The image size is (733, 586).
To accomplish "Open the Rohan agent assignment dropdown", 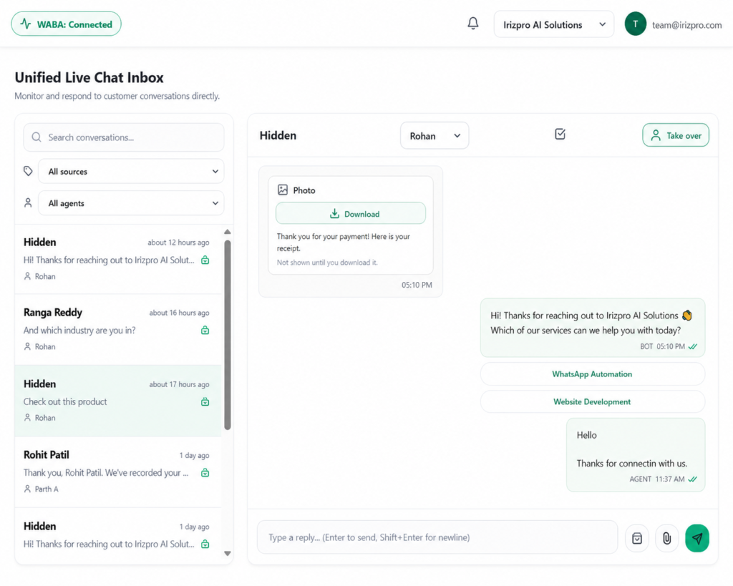I will (435, 136).
